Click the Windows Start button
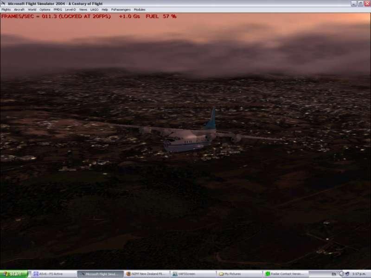 coord(14,274)
